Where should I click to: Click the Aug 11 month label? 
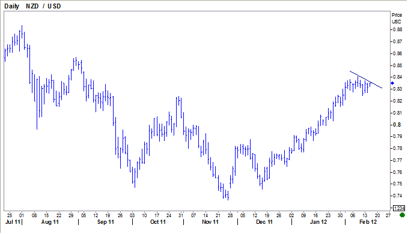pyautogui.click(x=50, y=222)
